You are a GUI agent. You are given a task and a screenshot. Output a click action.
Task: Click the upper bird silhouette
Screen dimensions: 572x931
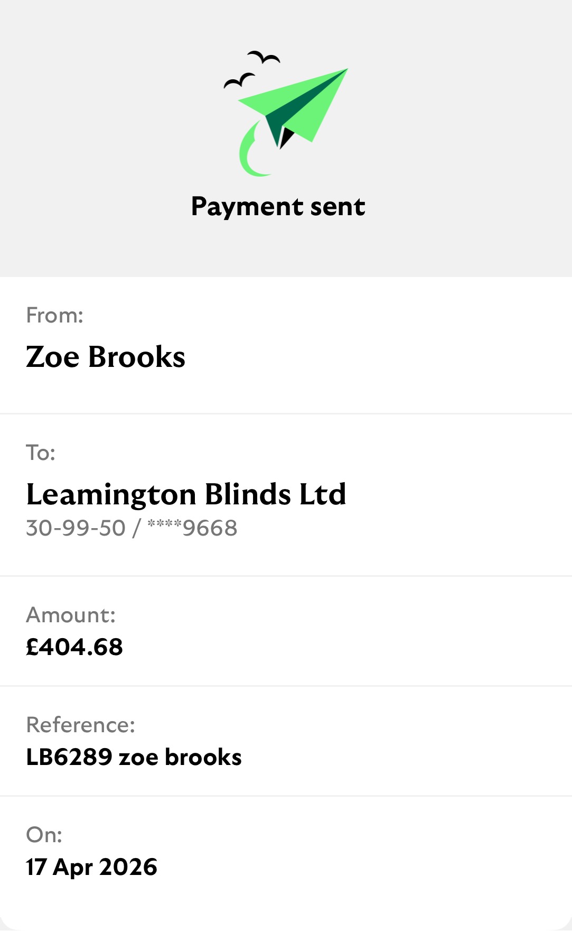264,57
